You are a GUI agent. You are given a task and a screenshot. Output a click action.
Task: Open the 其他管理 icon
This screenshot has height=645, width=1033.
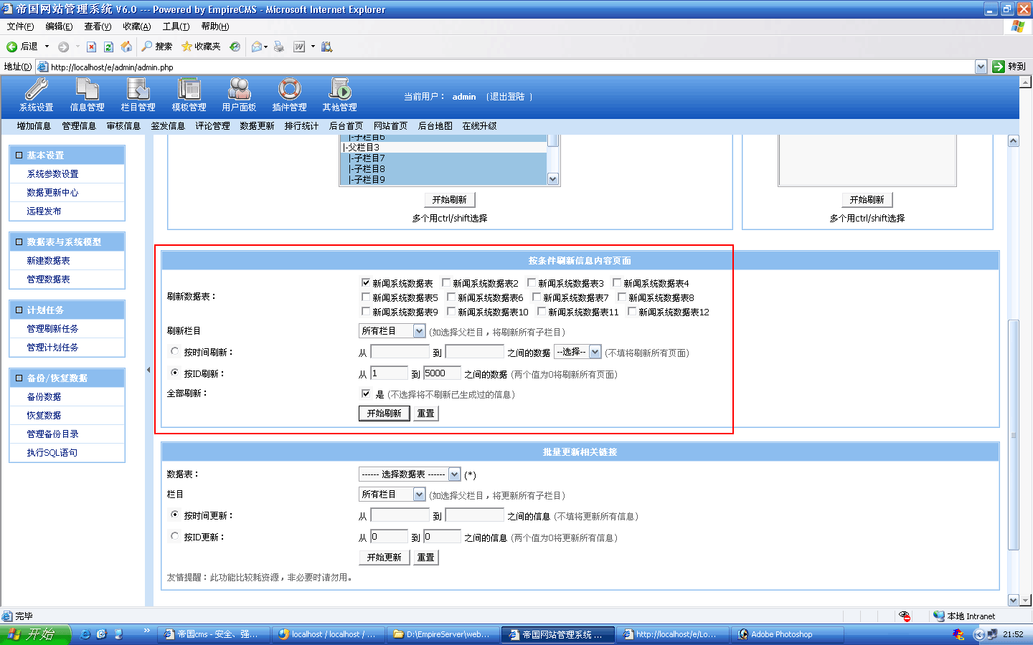[339, 90]
